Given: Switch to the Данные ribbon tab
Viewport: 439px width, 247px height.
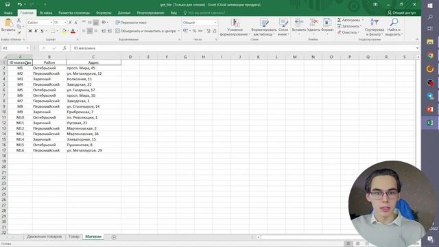Looking at the screenshot, I should [124, 13].
